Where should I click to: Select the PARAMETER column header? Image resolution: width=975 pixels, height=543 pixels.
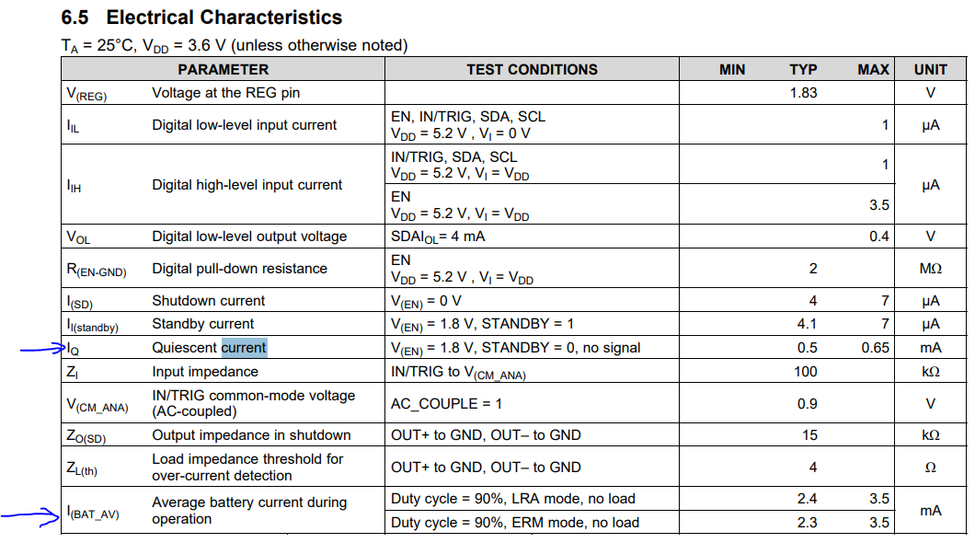click(223, 70)
